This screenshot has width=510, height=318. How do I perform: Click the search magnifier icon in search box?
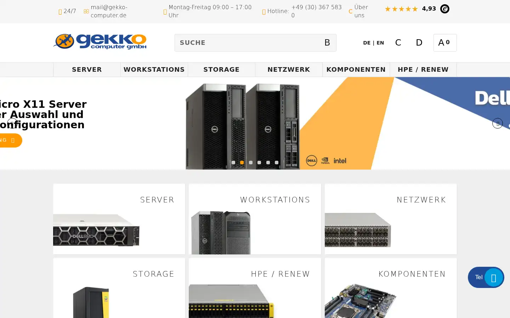coord(327,43)
